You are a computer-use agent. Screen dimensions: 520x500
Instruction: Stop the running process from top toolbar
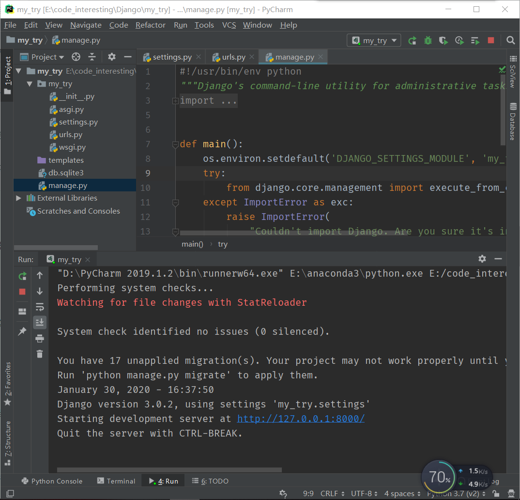pos(491,41)
